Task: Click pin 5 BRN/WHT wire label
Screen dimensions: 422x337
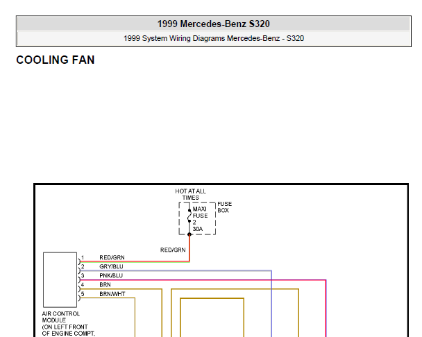Action: coord(112,294)
